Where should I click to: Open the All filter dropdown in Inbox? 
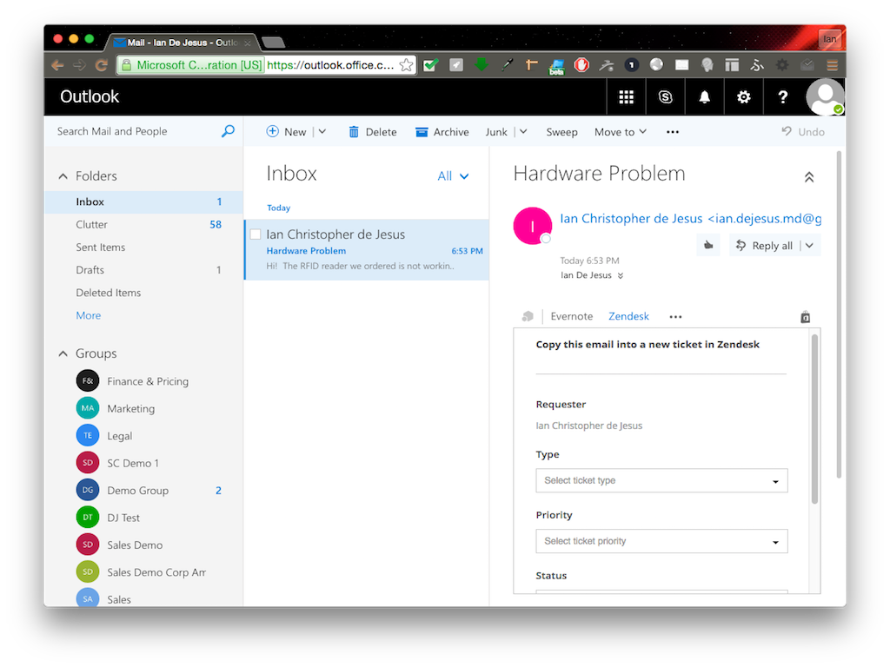(452, 175)
